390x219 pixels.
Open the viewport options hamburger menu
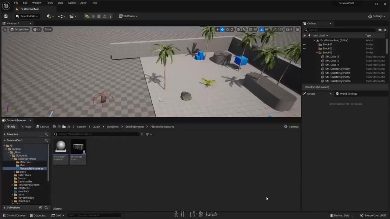(x=5, y=30)
